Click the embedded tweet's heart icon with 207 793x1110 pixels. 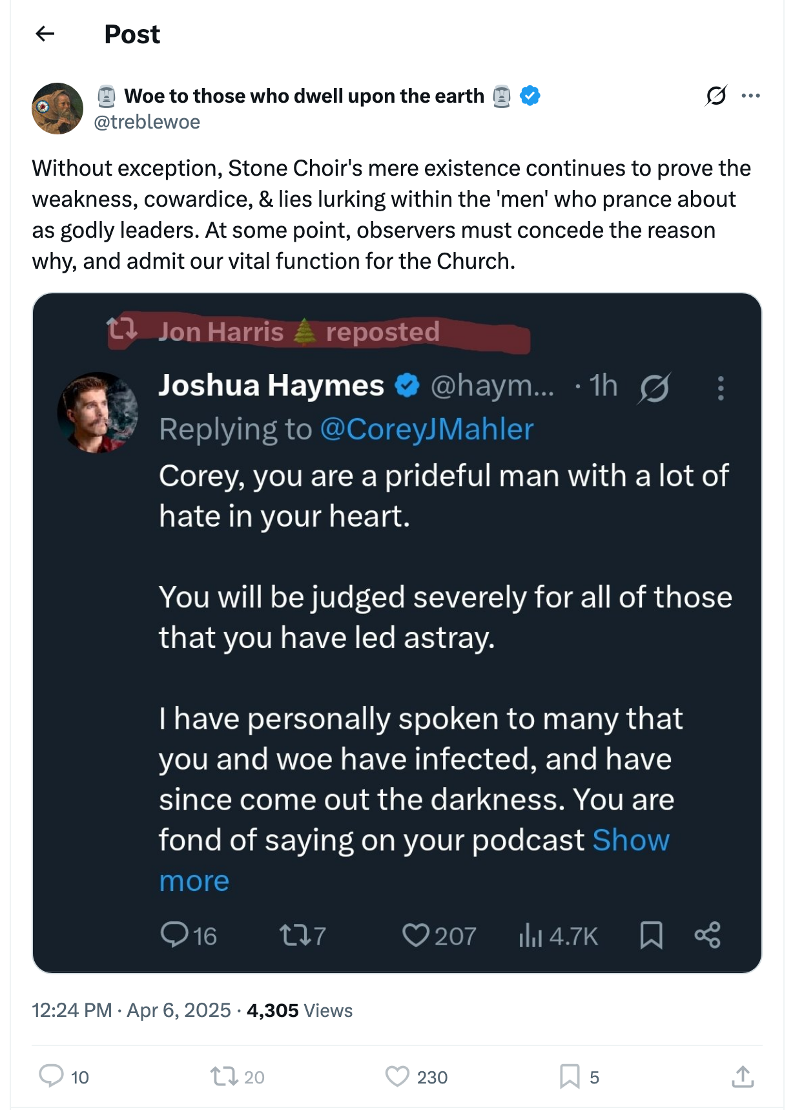coord(416,936)
